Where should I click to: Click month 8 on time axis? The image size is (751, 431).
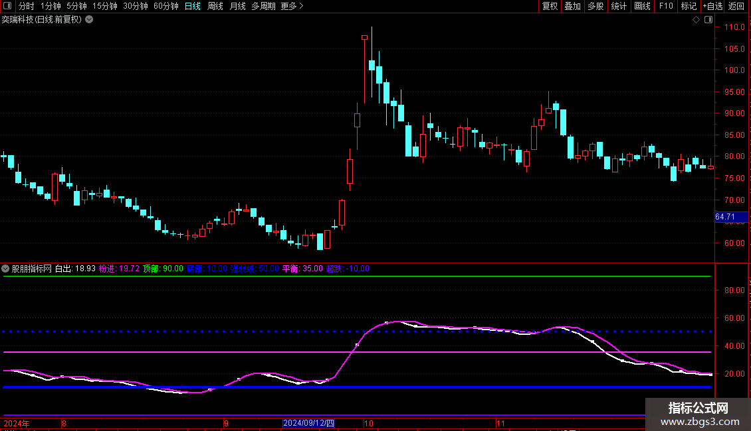[x=64, y=423]
